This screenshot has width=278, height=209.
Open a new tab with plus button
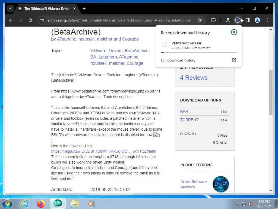click(84, 8)
